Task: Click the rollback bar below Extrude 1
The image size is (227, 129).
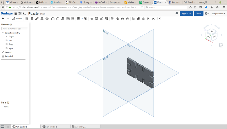Action: click(x=13, y=59)
